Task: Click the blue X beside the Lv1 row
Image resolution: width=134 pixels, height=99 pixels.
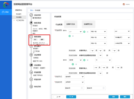Action: pos(88,32)
